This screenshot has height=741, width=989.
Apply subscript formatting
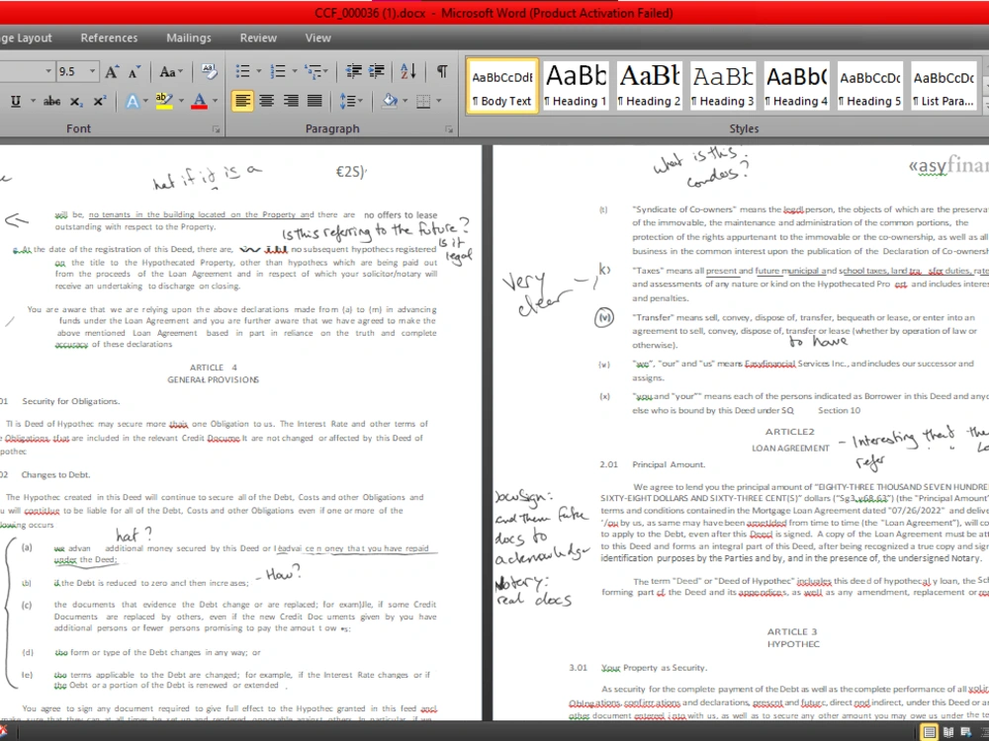tap(76, 101)
